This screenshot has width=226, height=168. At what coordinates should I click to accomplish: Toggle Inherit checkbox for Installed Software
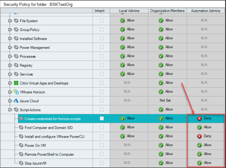coord(102,39)
